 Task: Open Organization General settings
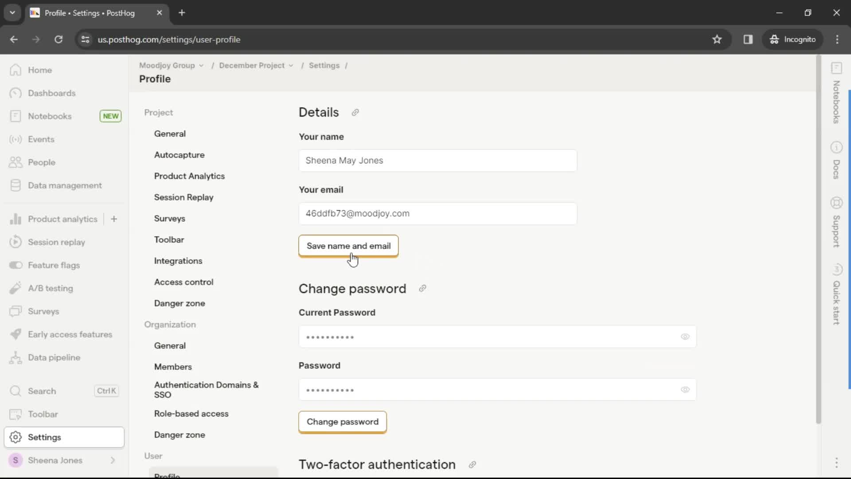tap(170, 346)
